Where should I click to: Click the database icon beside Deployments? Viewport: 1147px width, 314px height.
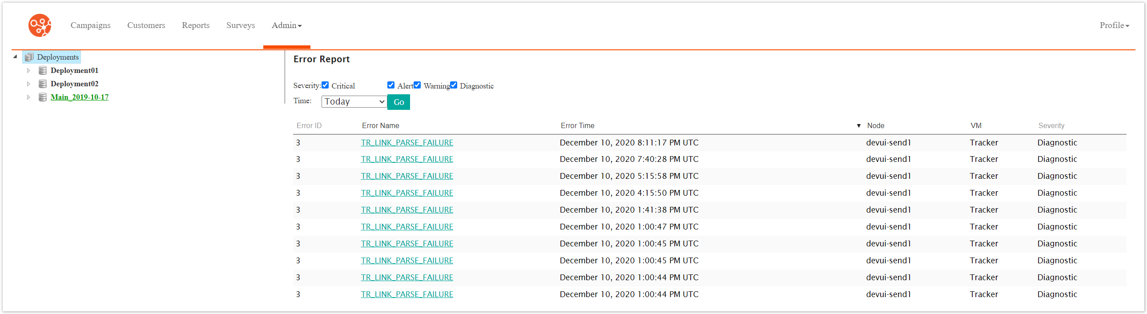(29, 57)
